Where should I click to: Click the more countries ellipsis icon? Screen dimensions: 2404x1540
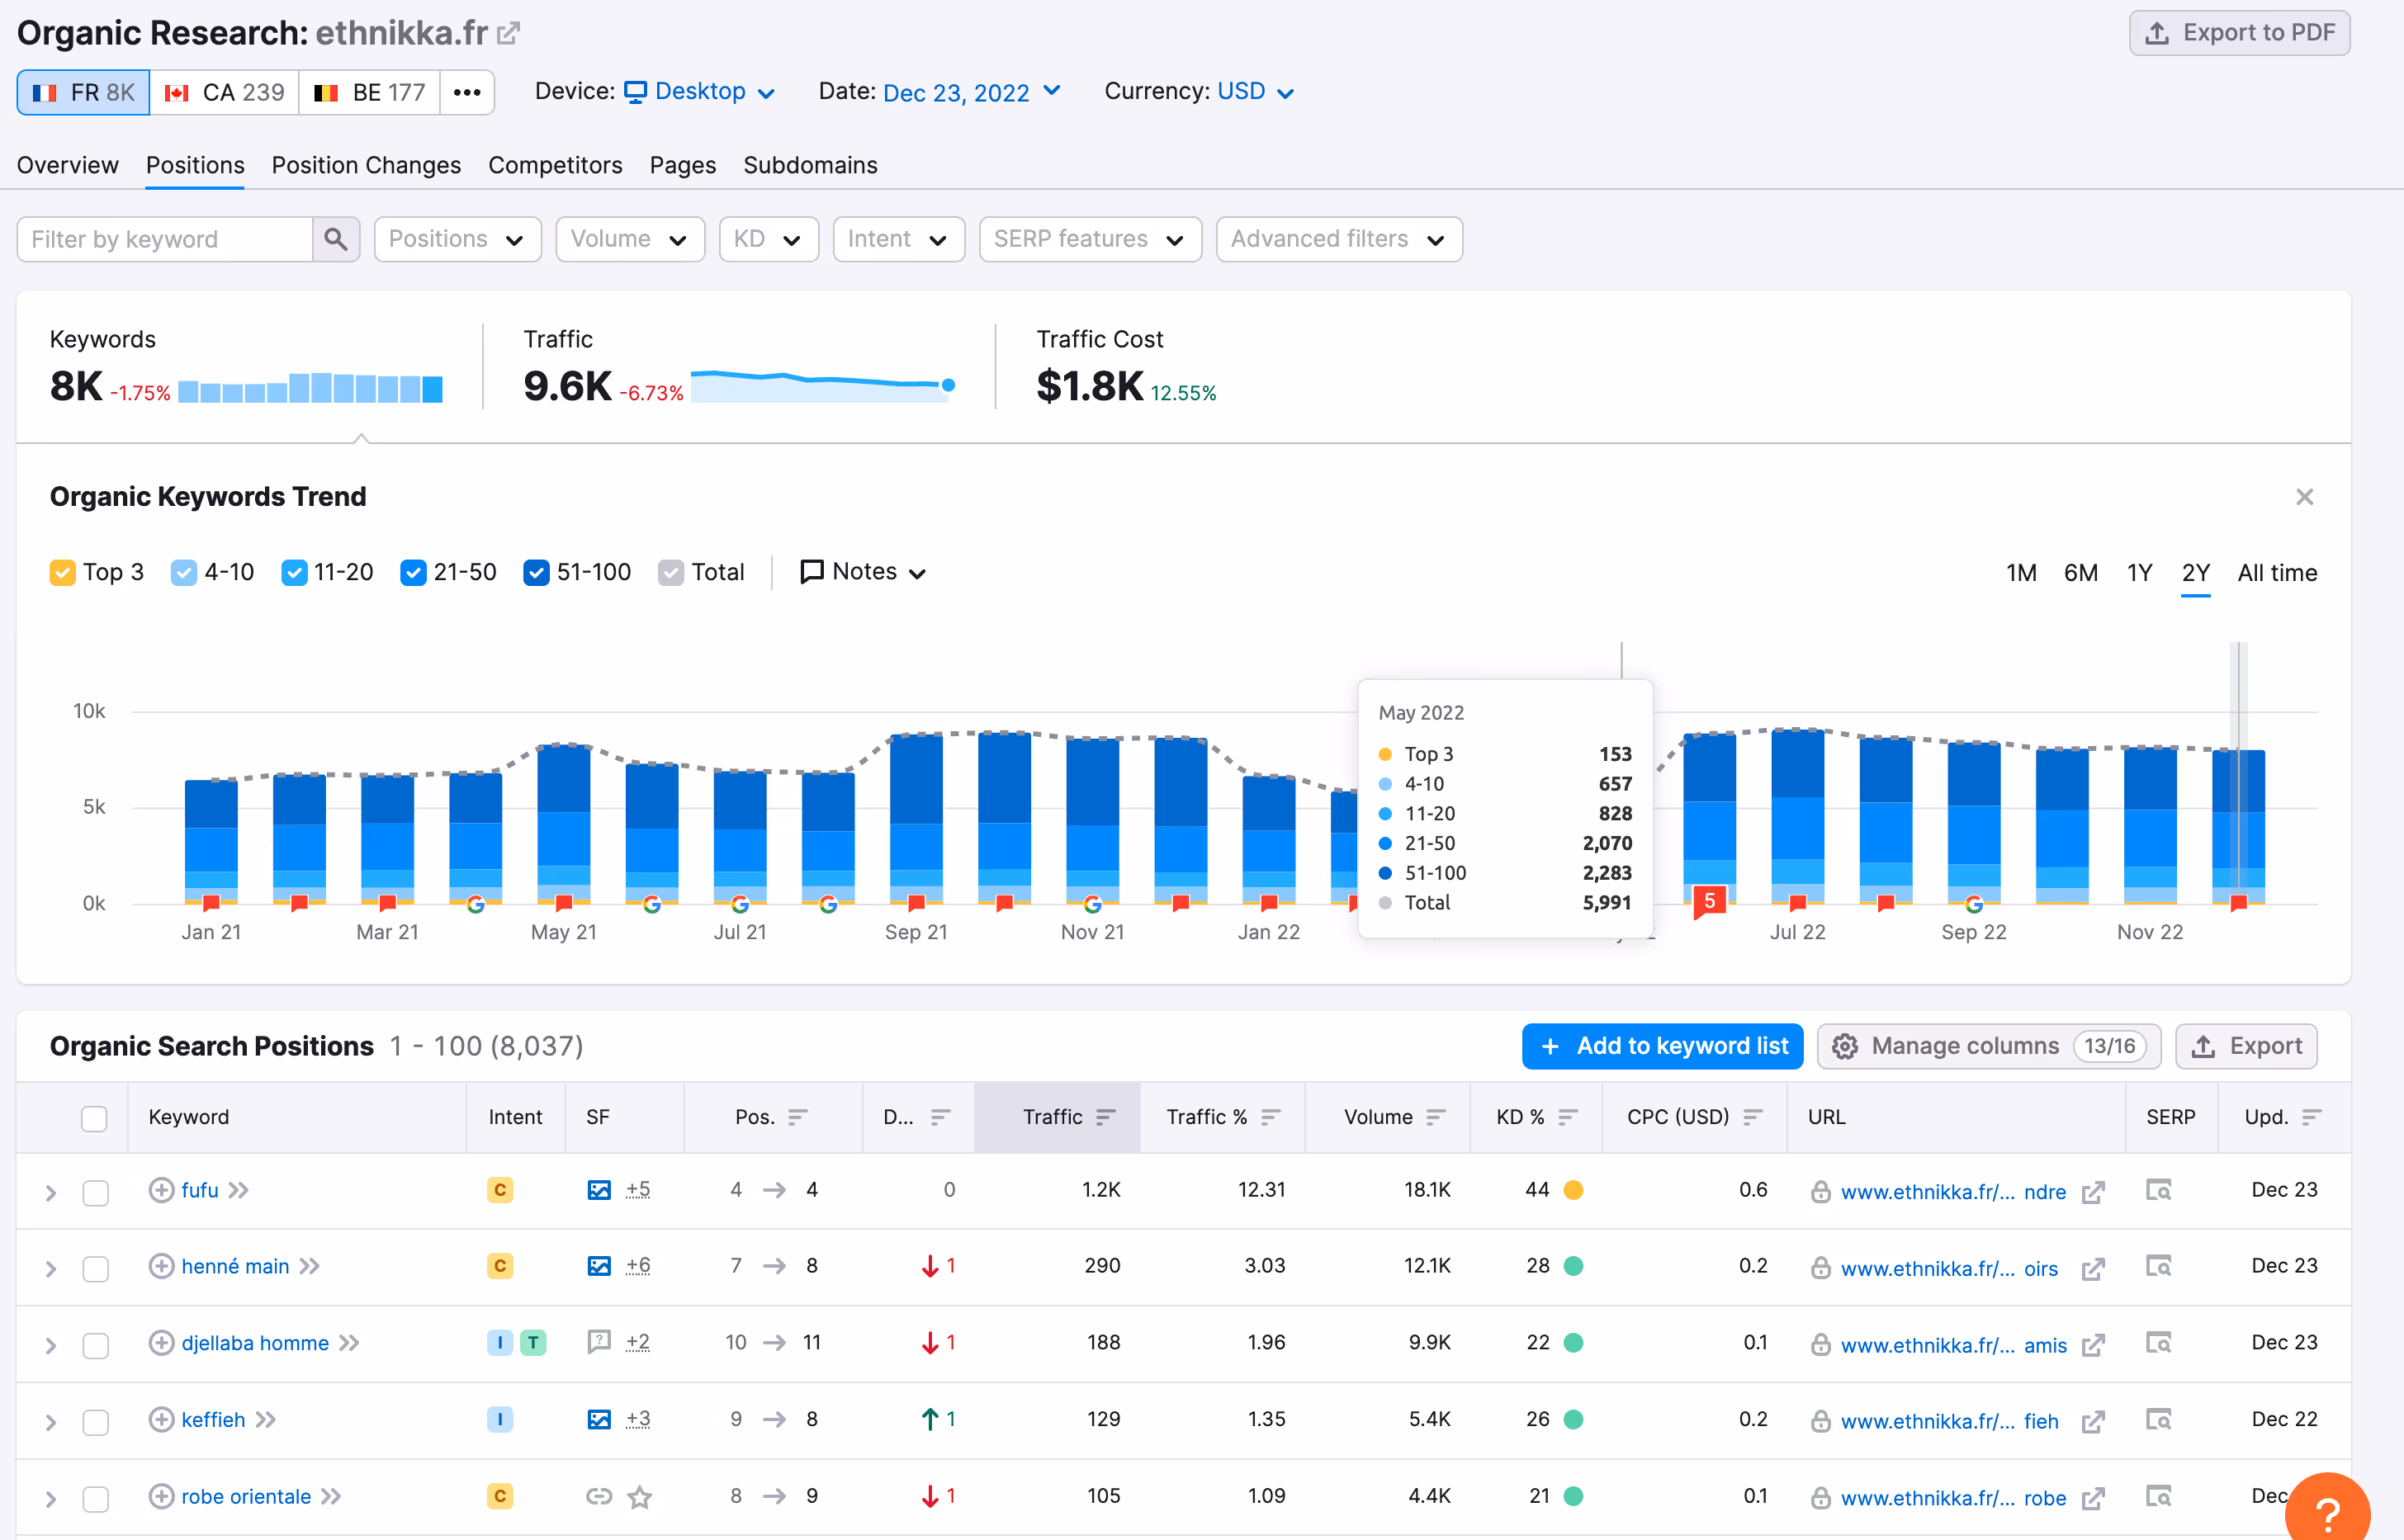466,92
